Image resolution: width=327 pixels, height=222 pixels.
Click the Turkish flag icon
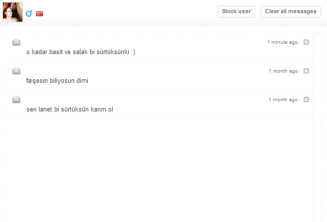point(39,14)
